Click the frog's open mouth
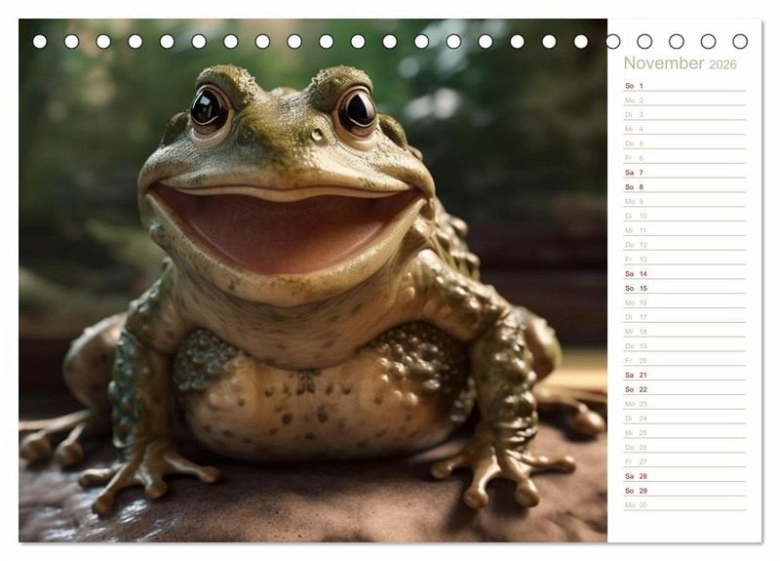The image size is (780, 561). pyautogui.click(x=285, y=228)
